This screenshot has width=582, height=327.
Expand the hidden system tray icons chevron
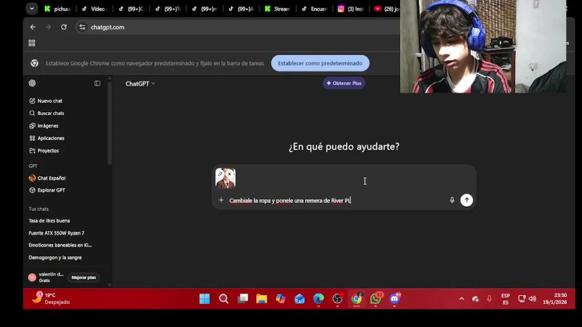462,299
